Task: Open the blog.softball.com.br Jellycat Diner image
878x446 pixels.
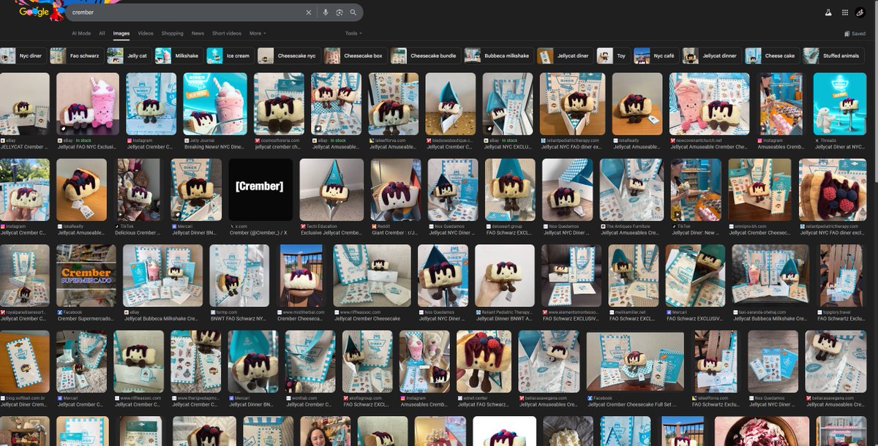Action: click(24, 361)
